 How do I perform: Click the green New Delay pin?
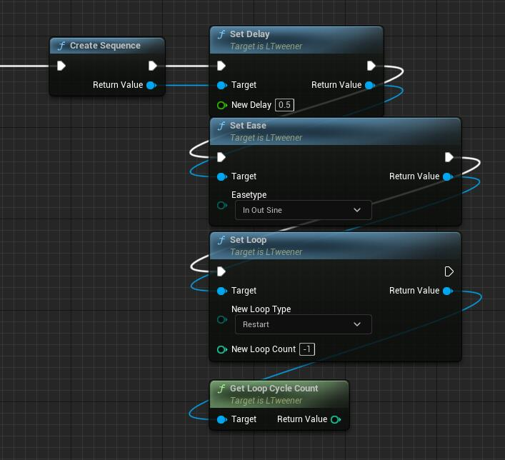[221, 105]
